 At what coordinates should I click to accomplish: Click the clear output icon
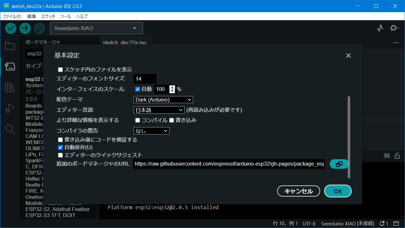coord(387,155)
